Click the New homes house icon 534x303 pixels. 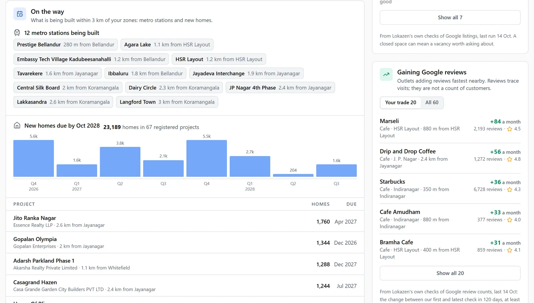click(x=17, y=126)
